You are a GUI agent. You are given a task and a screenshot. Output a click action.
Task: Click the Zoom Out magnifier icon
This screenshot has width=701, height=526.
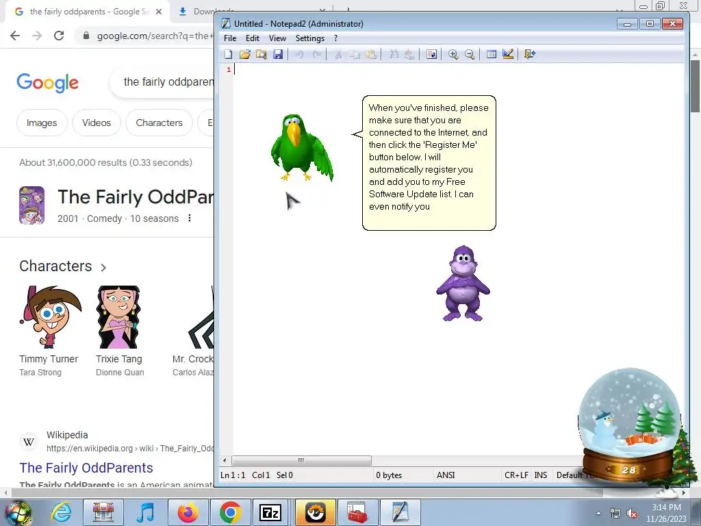[x=470, y=55]
